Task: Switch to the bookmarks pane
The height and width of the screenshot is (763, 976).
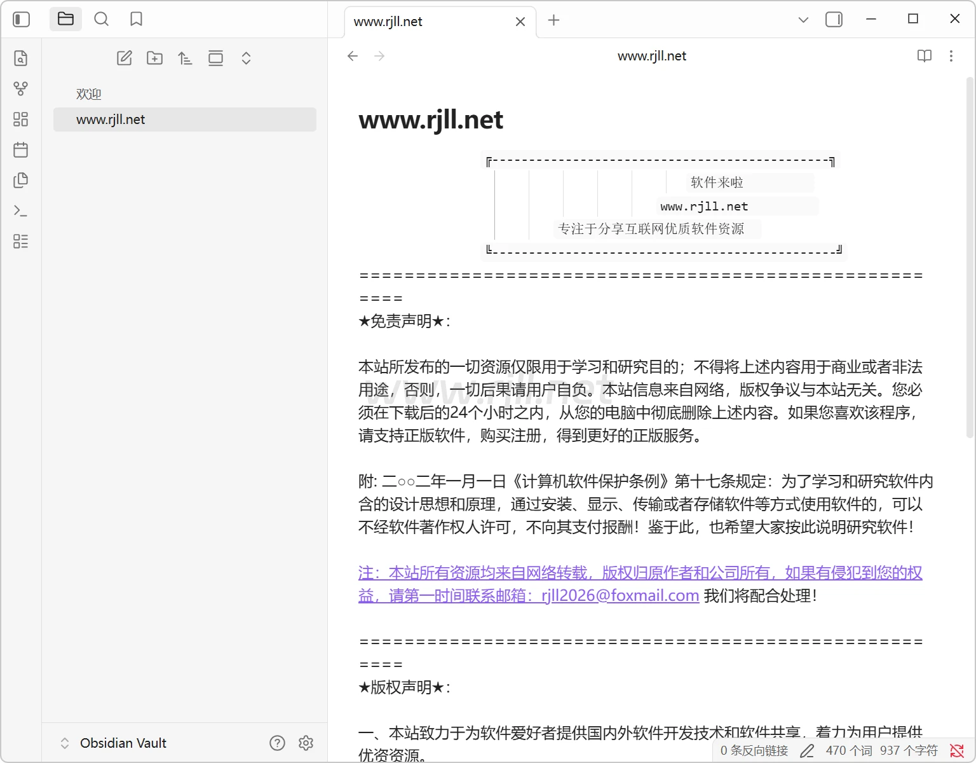Action: pos(136,19)
